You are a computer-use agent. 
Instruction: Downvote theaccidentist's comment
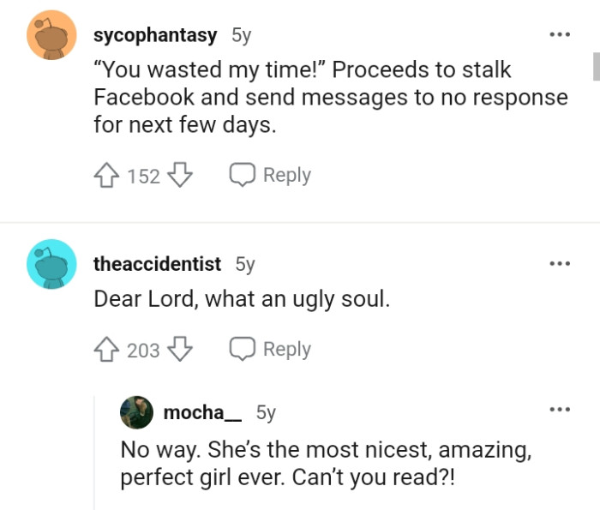point(178,350)
